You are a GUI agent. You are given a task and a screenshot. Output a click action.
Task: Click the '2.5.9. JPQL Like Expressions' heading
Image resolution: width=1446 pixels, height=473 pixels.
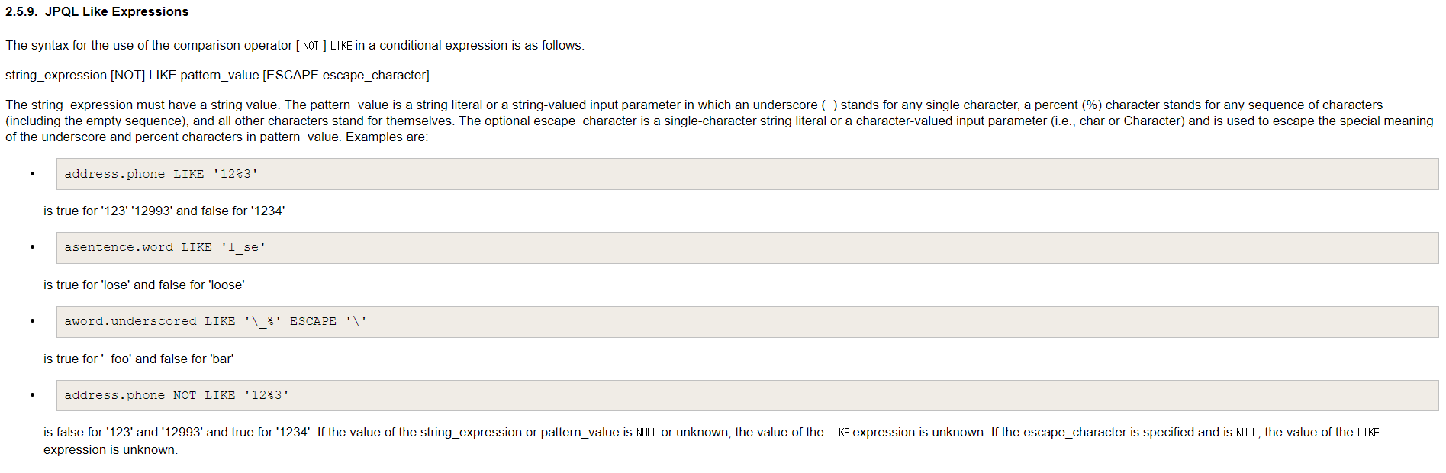97,11
